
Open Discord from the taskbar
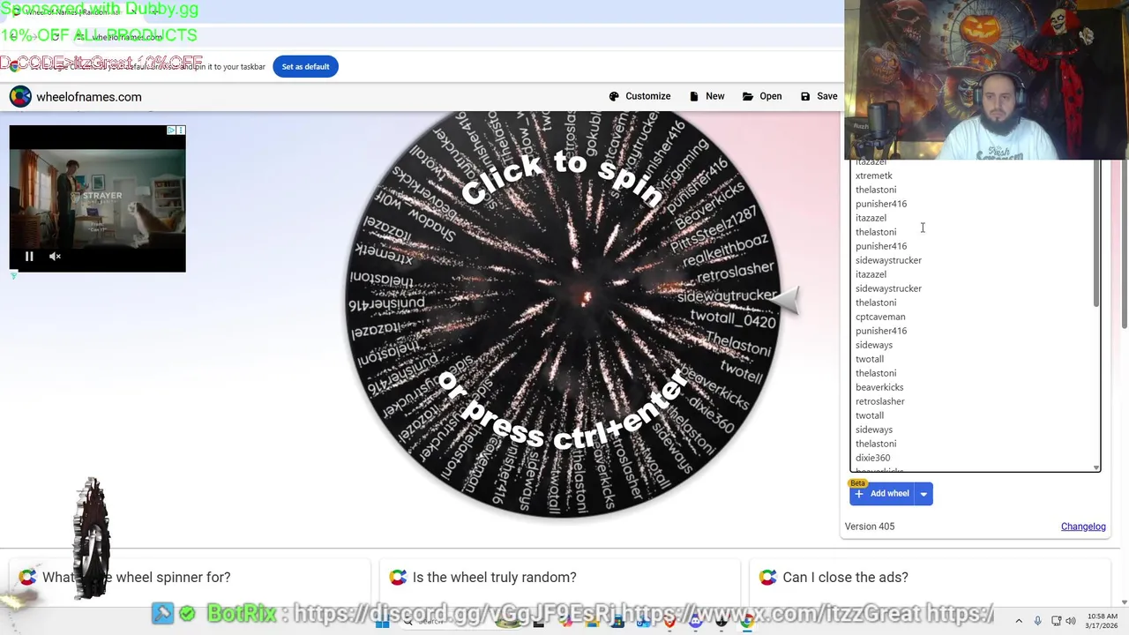click(x=696, y=623)
